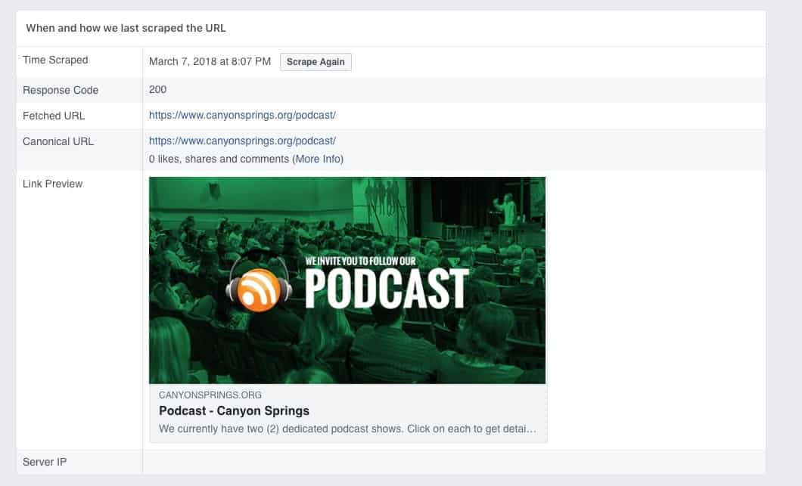Click the Server IP row label
Image resolution: width=802 pixels, height=486 pixels.
tap(45, 462)
